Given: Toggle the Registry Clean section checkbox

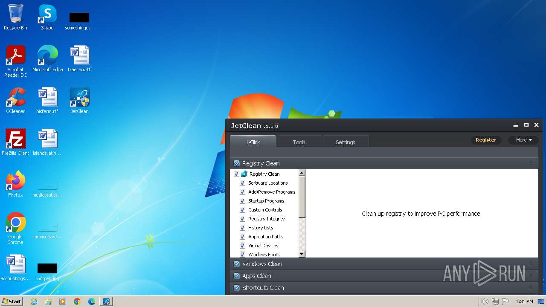Looking at the screenshot, I should pyautogui.click(x=237, y=163).
